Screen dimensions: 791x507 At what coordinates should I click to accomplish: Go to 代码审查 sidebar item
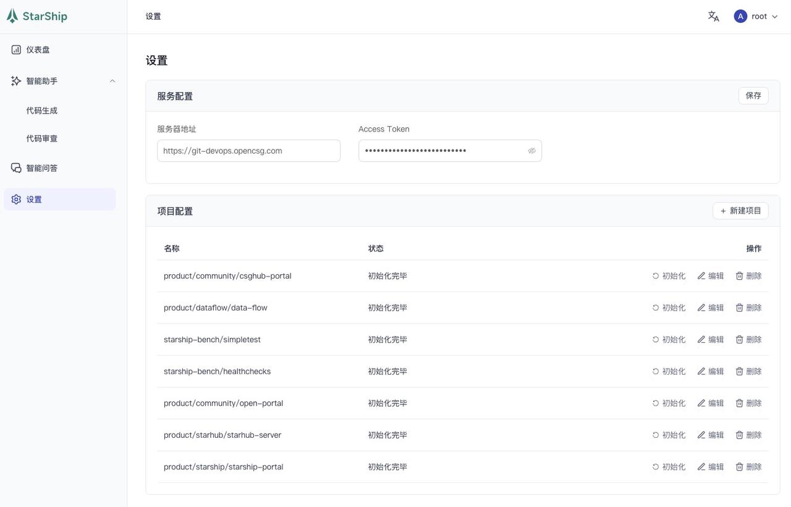click(x=42, y=138)
